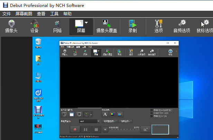
Task: Open 鼠标选项 mouse options
Action: pos(205,27)
